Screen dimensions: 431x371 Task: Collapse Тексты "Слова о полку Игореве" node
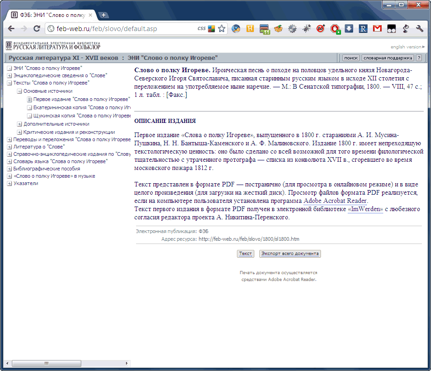(x=9, y=83)
